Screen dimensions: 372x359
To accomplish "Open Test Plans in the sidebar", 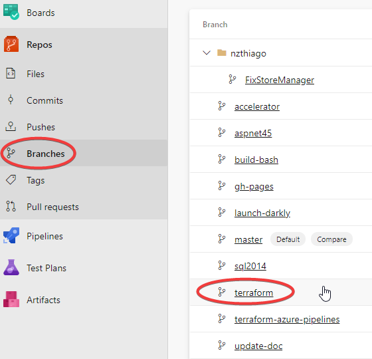I will click(x=46, y=268).
